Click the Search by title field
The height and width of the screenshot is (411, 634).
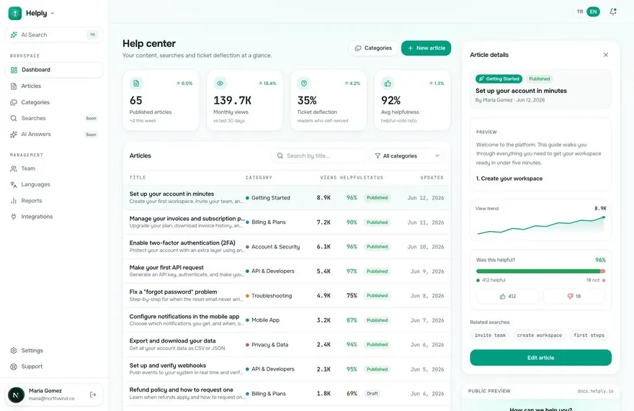tap(318, 155)
